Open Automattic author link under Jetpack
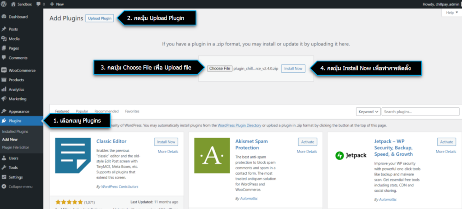The width and height of the screenshot is (462, 209). pos(388,200)
